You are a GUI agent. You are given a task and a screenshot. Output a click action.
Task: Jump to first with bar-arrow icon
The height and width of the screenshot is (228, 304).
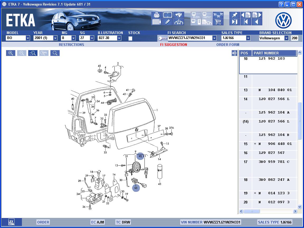click(x=246, y=22)
